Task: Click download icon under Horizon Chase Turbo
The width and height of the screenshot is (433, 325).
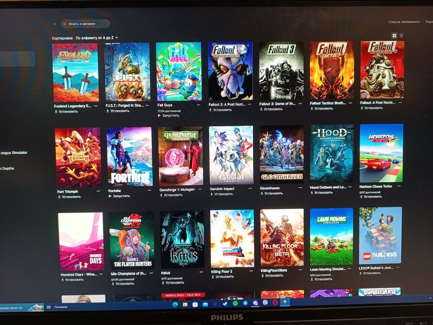Action: point(361,197)
